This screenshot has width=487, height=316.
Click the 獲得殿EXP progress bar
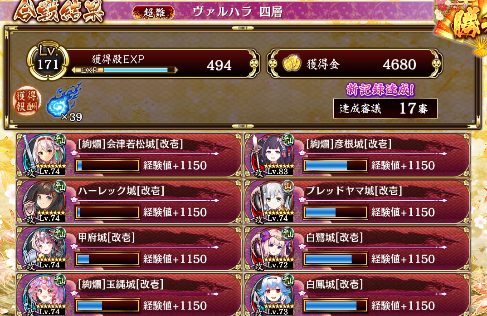125,70
